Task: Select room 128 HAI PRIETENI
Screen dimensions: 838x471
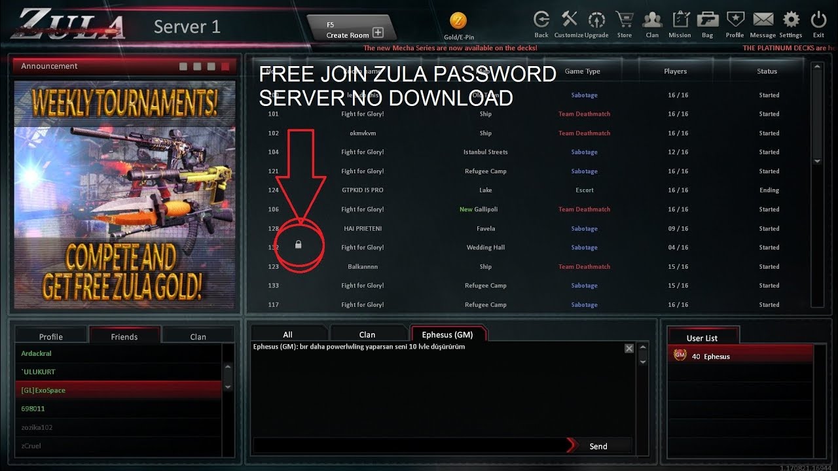Action: (529, 228)
